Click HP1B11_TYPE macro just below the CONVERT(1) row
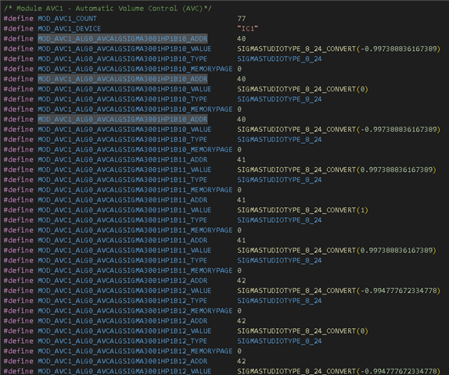449x375 pixels. (123, 220)
